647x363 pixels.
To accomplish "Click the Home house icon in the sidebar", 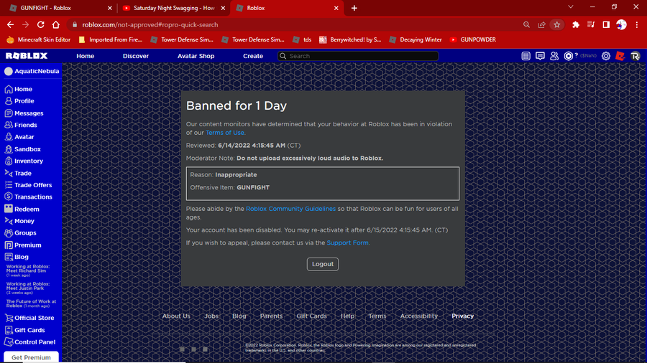I will click(x=9, y=89).
